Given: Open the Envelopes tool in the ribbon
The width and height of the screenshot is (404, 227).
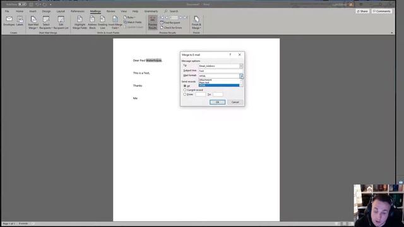Looking at the screenshot, I should (9, 21).
